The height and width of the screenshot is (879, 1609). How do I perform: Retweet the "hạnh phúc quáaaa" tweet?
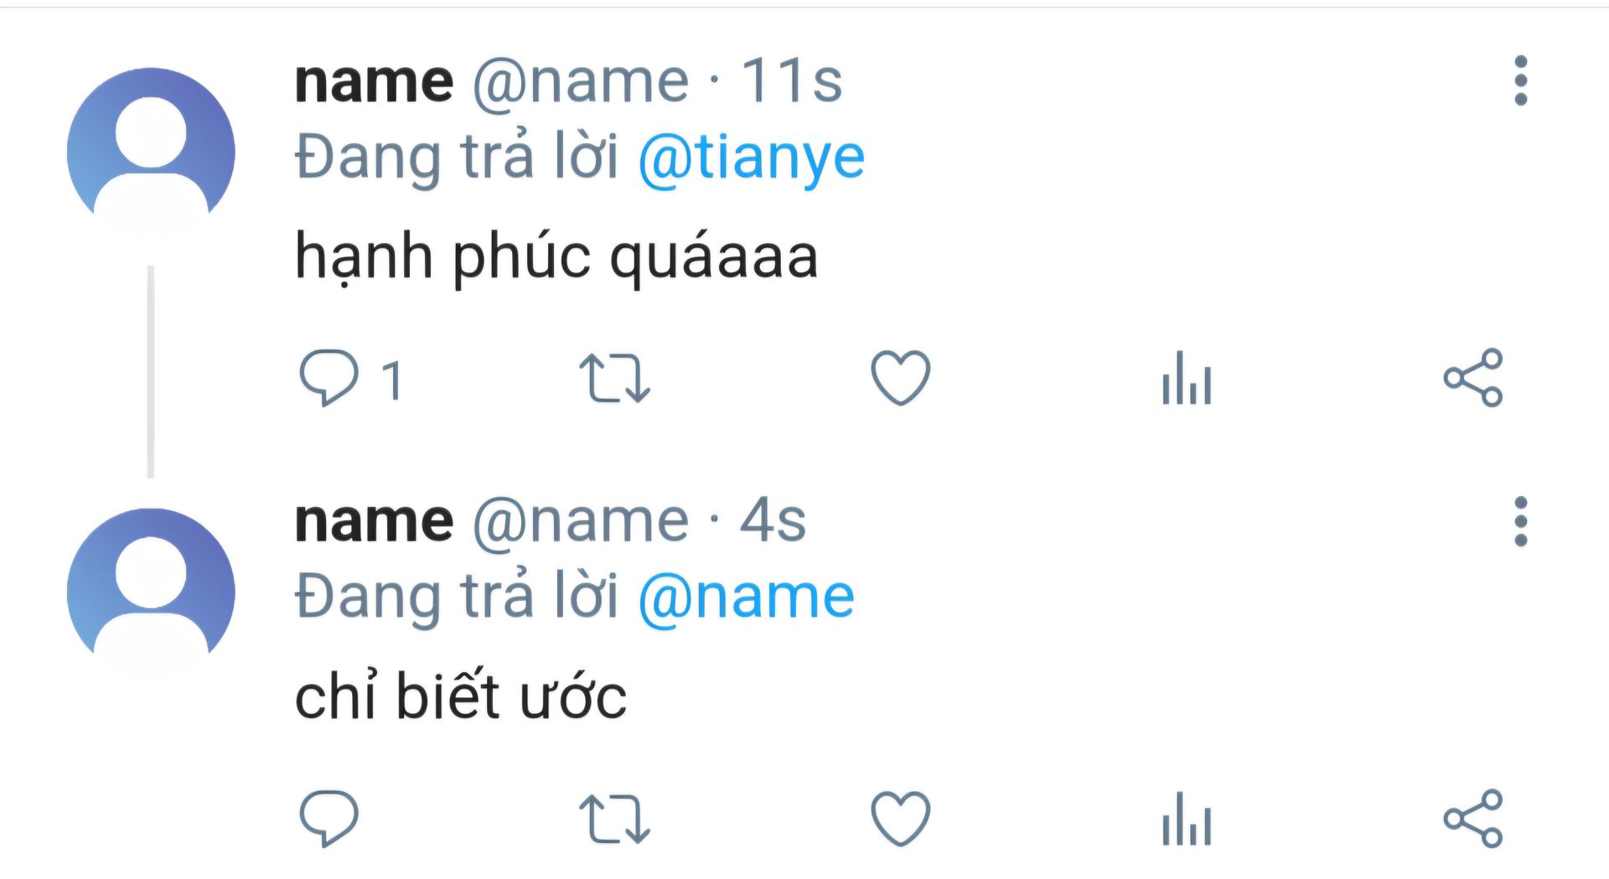[x=614, y=378]
